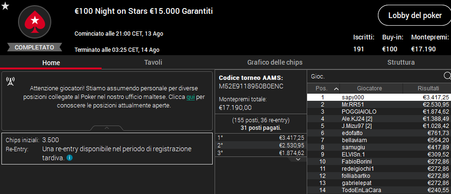
Task: Click the re-entry info icon
Action: pyautogui.click(x=69, y=158)
